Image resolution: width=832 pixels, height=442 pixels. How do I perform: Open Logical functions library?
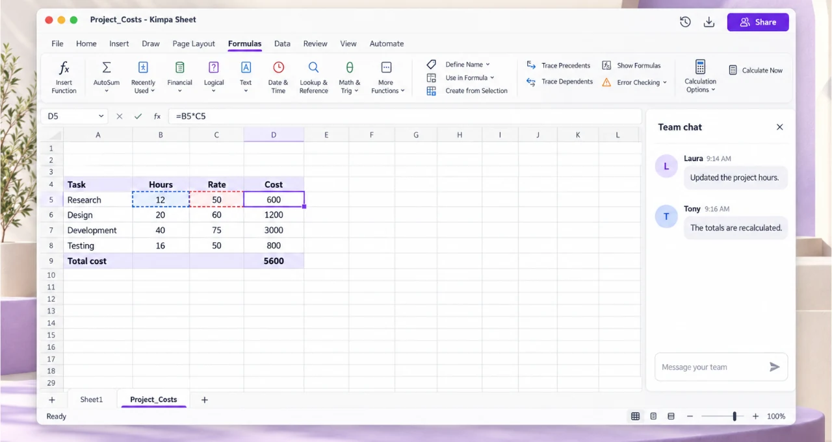(214, 77)
